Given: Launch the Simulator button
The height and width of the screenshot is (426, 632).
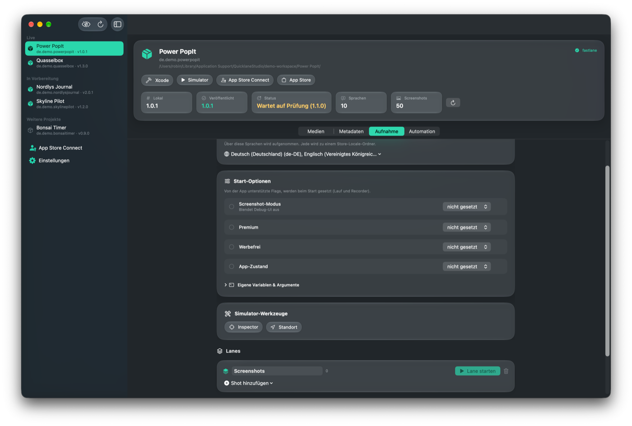Looking at the screenshot, I should tap(195, 80).
